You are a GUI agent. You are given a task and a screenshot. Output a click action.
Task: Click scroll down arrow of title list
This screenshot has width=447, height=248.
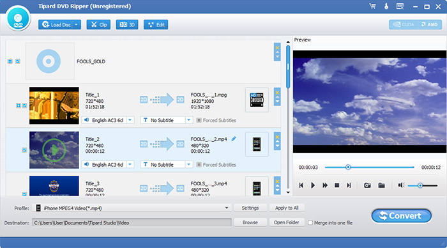click(288, 192)
